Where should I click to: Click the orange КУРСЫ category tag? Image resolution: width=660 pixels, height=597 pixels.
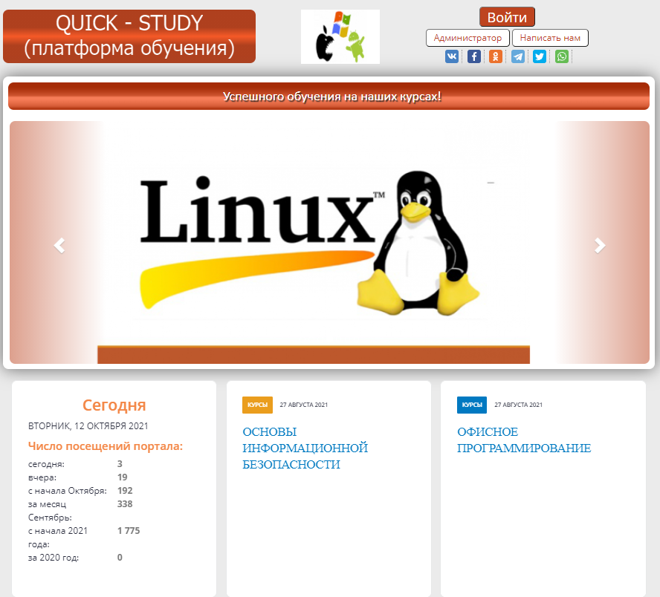coord(258,405)
